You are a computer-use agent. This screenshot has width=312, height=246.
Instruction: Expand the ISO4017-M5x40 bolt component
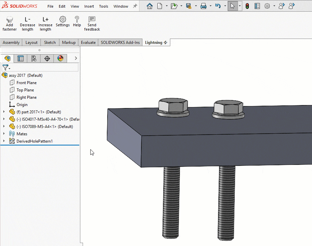coord(4,119)
